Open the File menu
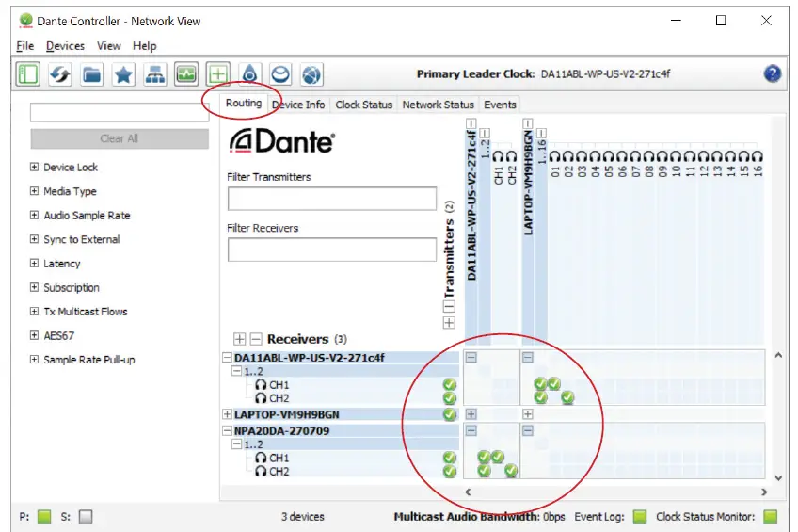The width and height of the screenshot is (798, 532). [24, 46]
